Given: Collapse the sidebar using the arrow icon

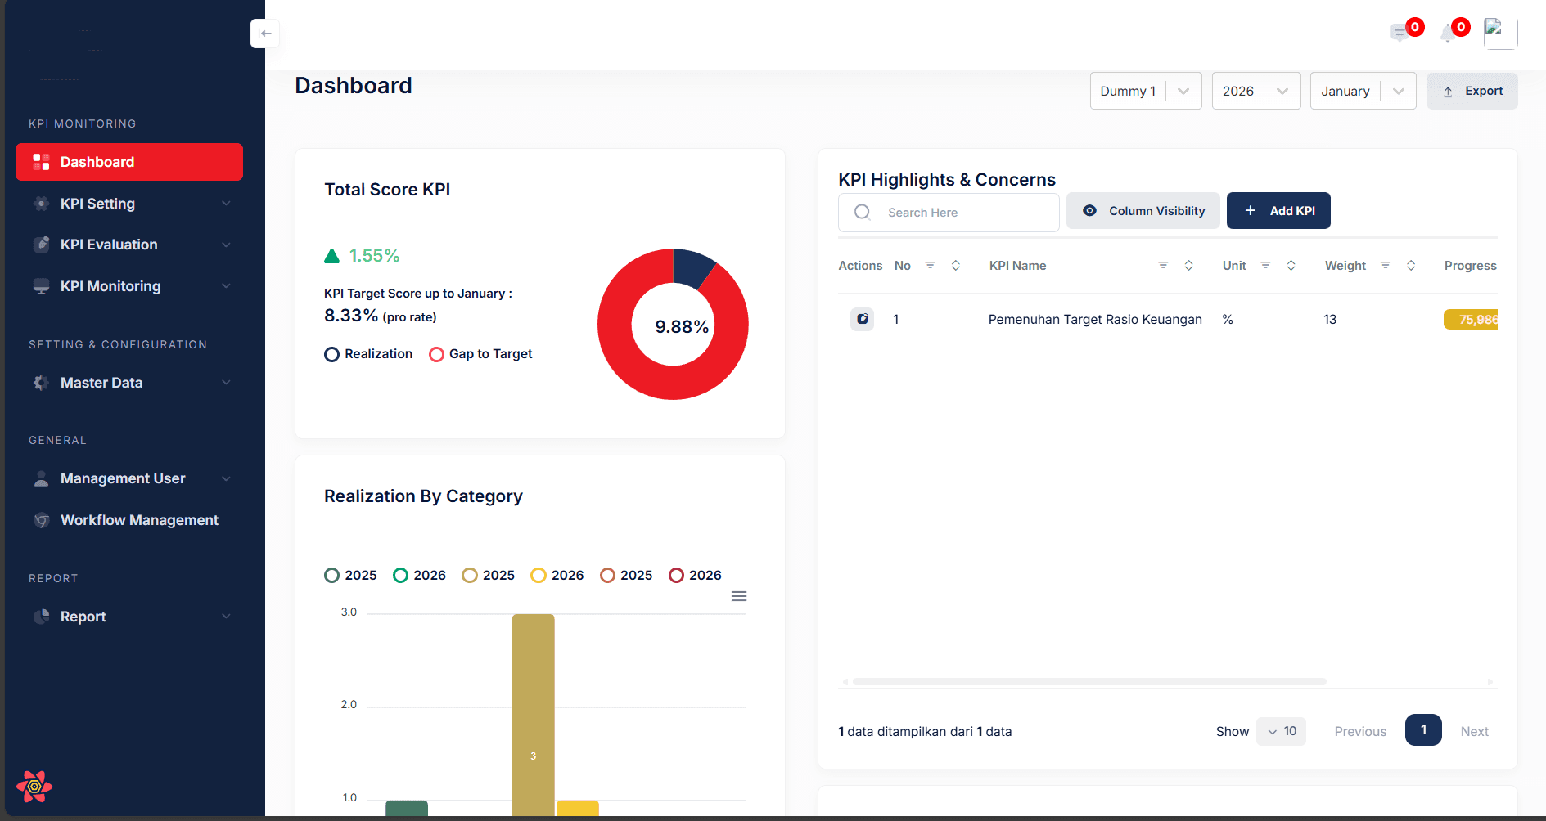Looking at the screenshot, I should 265,34.
